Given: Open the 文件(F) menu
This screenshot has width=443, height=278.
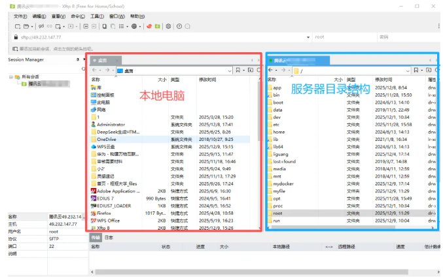Looking at the screenshot, I should (x=20, y=15).
